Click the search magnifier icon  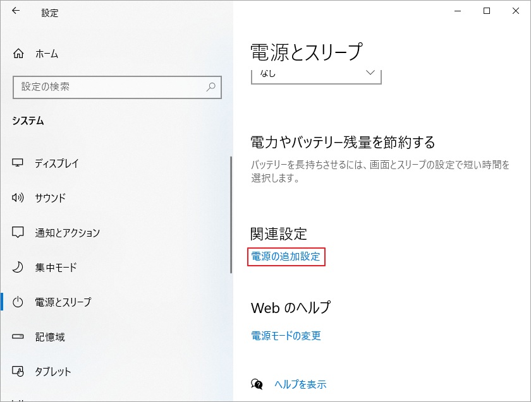tap(211, 87)
